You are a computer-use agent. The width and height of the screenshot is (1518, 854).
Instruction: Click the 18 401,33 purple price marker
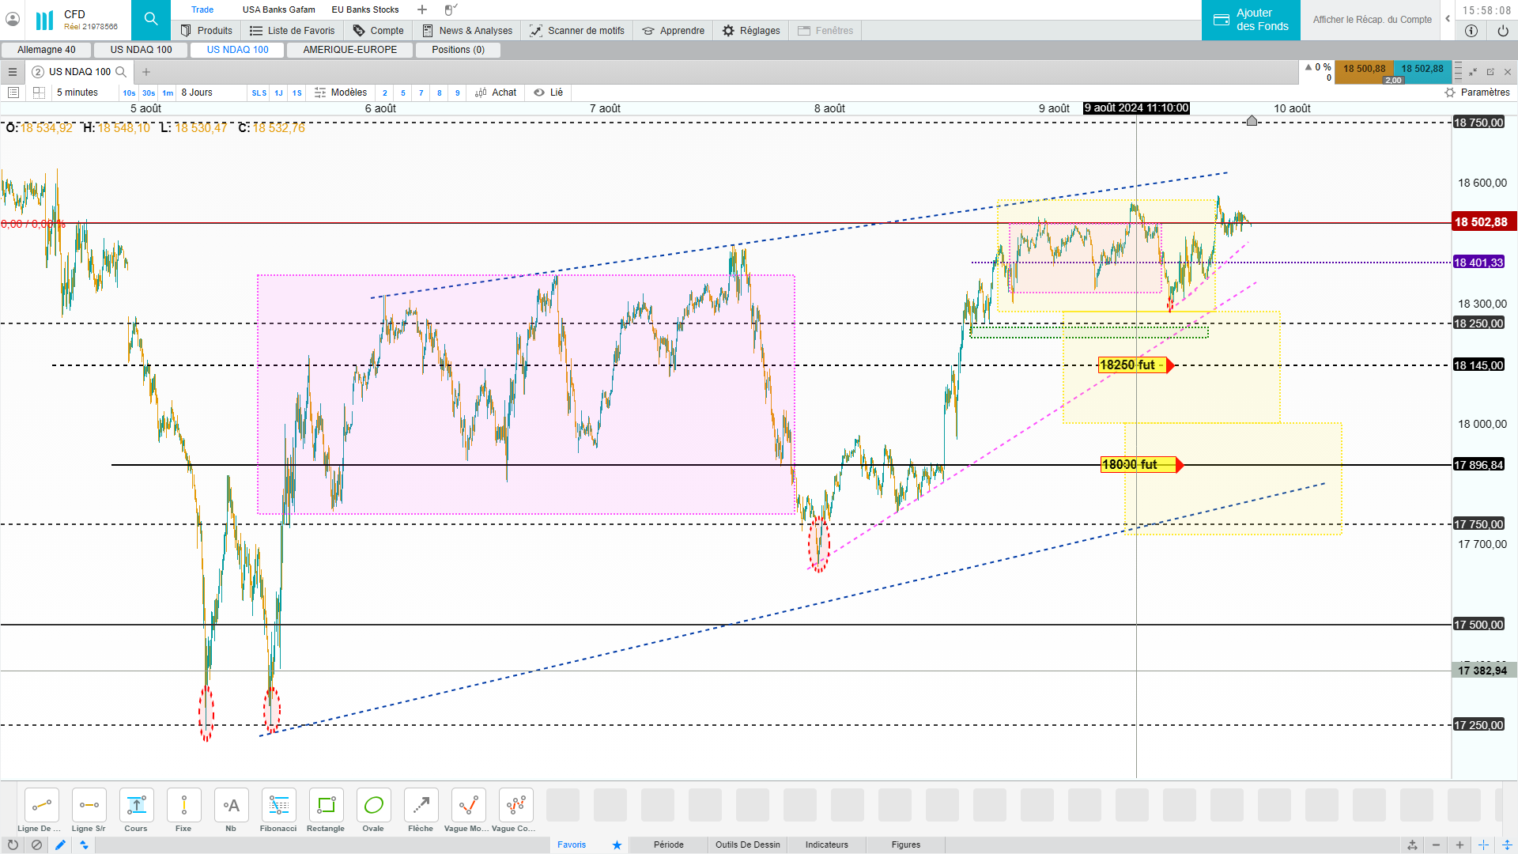[1478, 263]
